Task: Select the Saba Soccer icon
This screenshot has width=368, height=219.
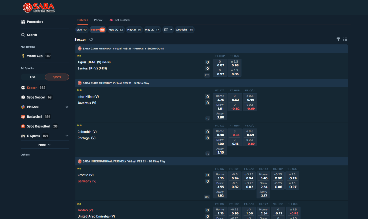Action: point(23,97)
